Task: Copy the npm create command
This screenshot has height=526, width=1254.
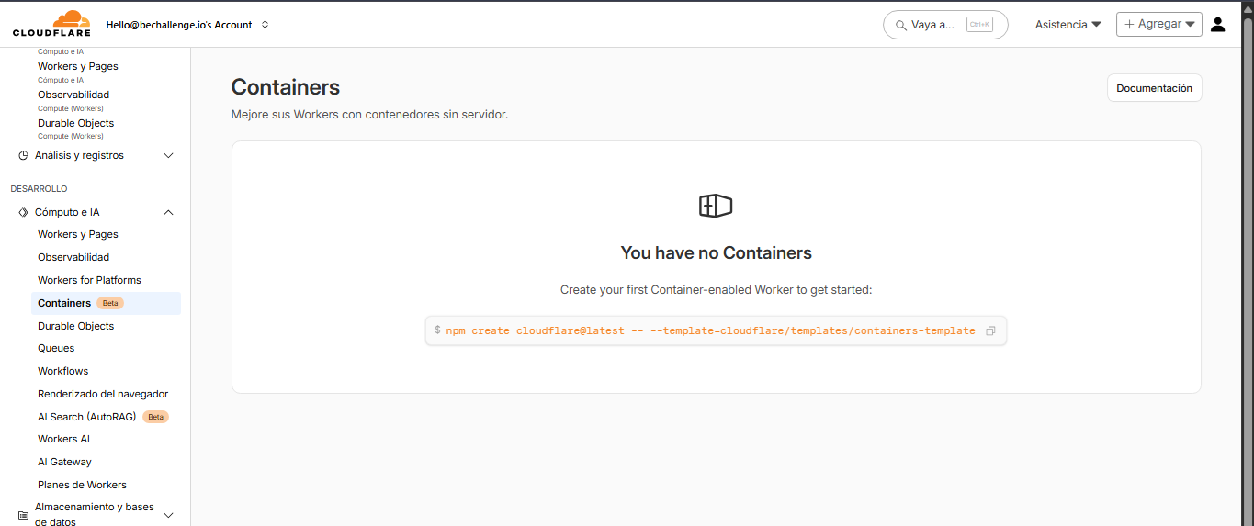Action: click(990, 330)
